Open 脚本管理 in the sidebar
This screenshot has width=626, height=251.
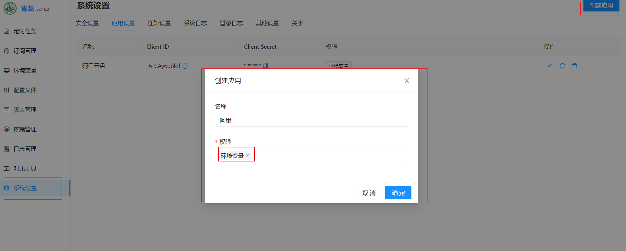(35, 110)
